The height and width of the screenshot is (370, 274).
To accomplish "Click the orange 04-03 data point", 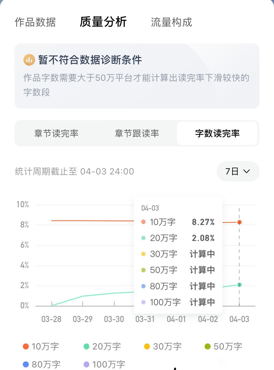I will pos(239,222).
